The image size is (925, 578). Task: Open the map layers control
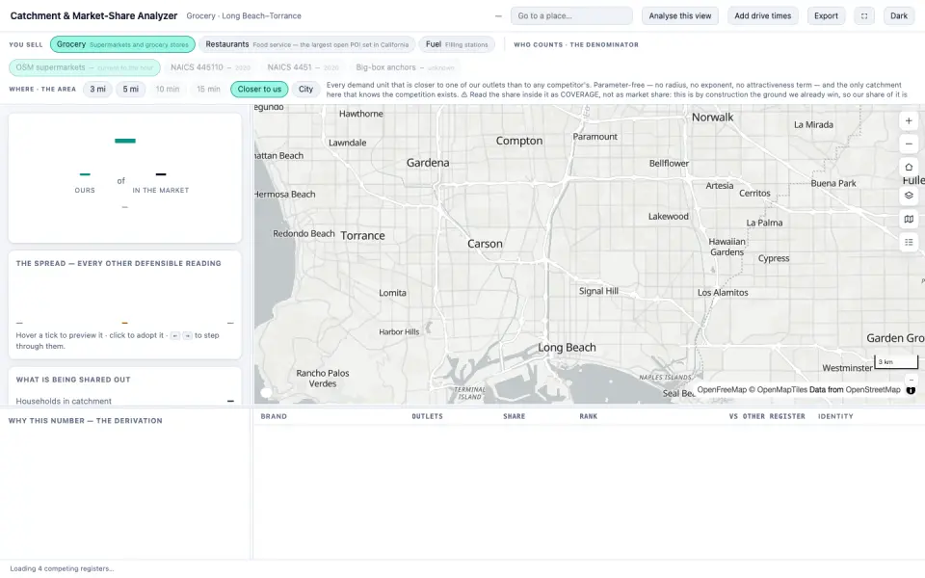(x=909, y=196)
